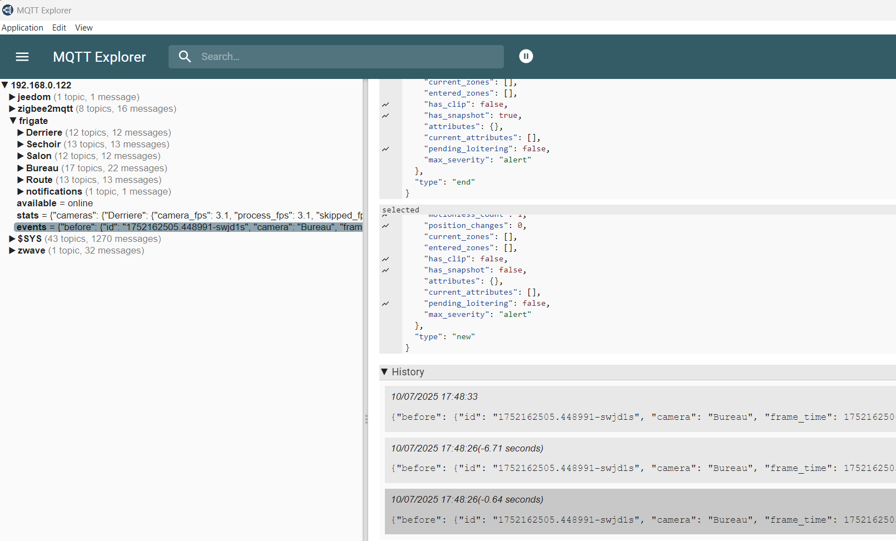Select the 'available = online' topic
Image resolution: width=896 pixels, height=541 pixels.
click(x=55, y=203)
